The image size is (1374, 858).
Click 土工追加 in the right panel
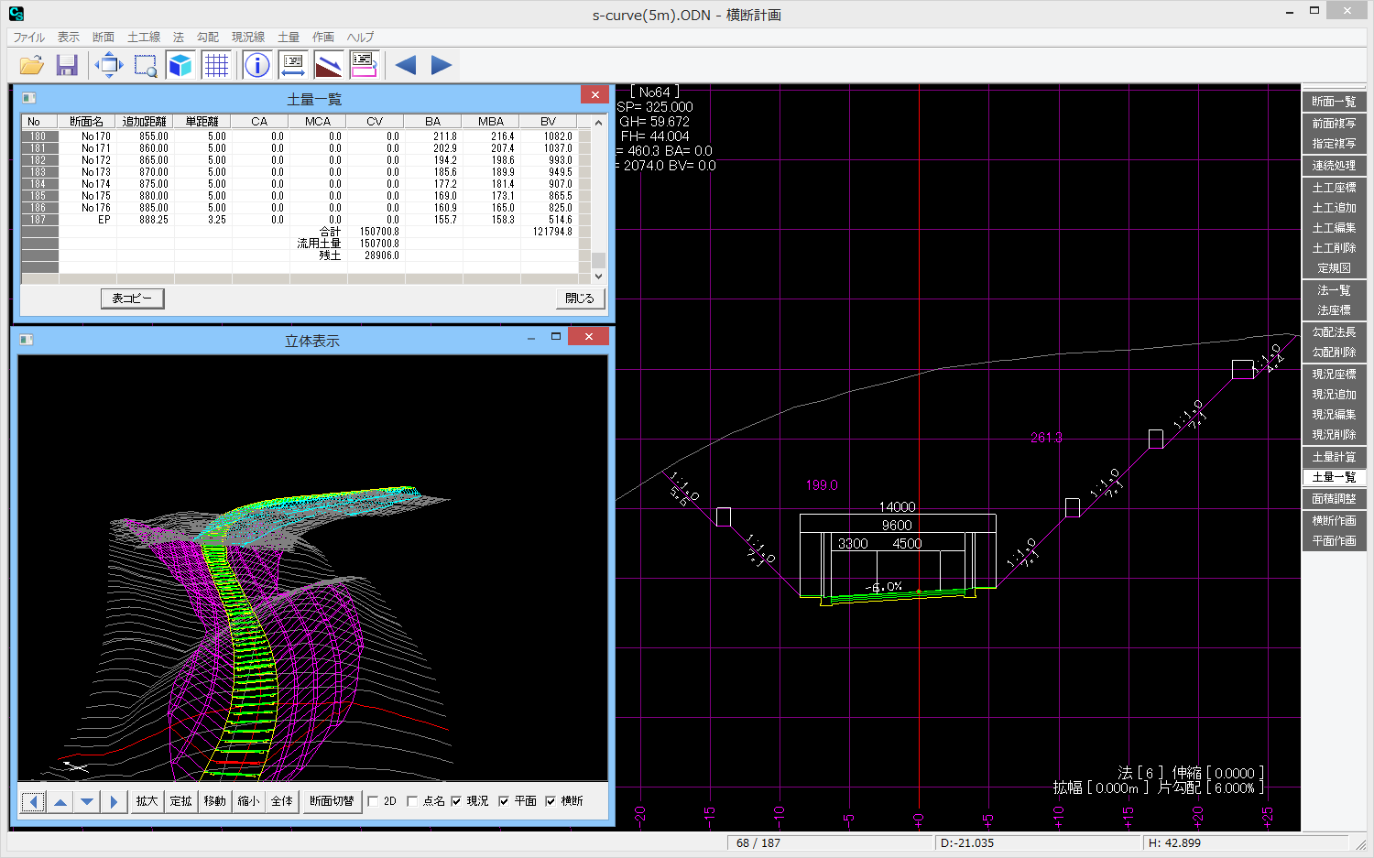tap(1334, 208)
